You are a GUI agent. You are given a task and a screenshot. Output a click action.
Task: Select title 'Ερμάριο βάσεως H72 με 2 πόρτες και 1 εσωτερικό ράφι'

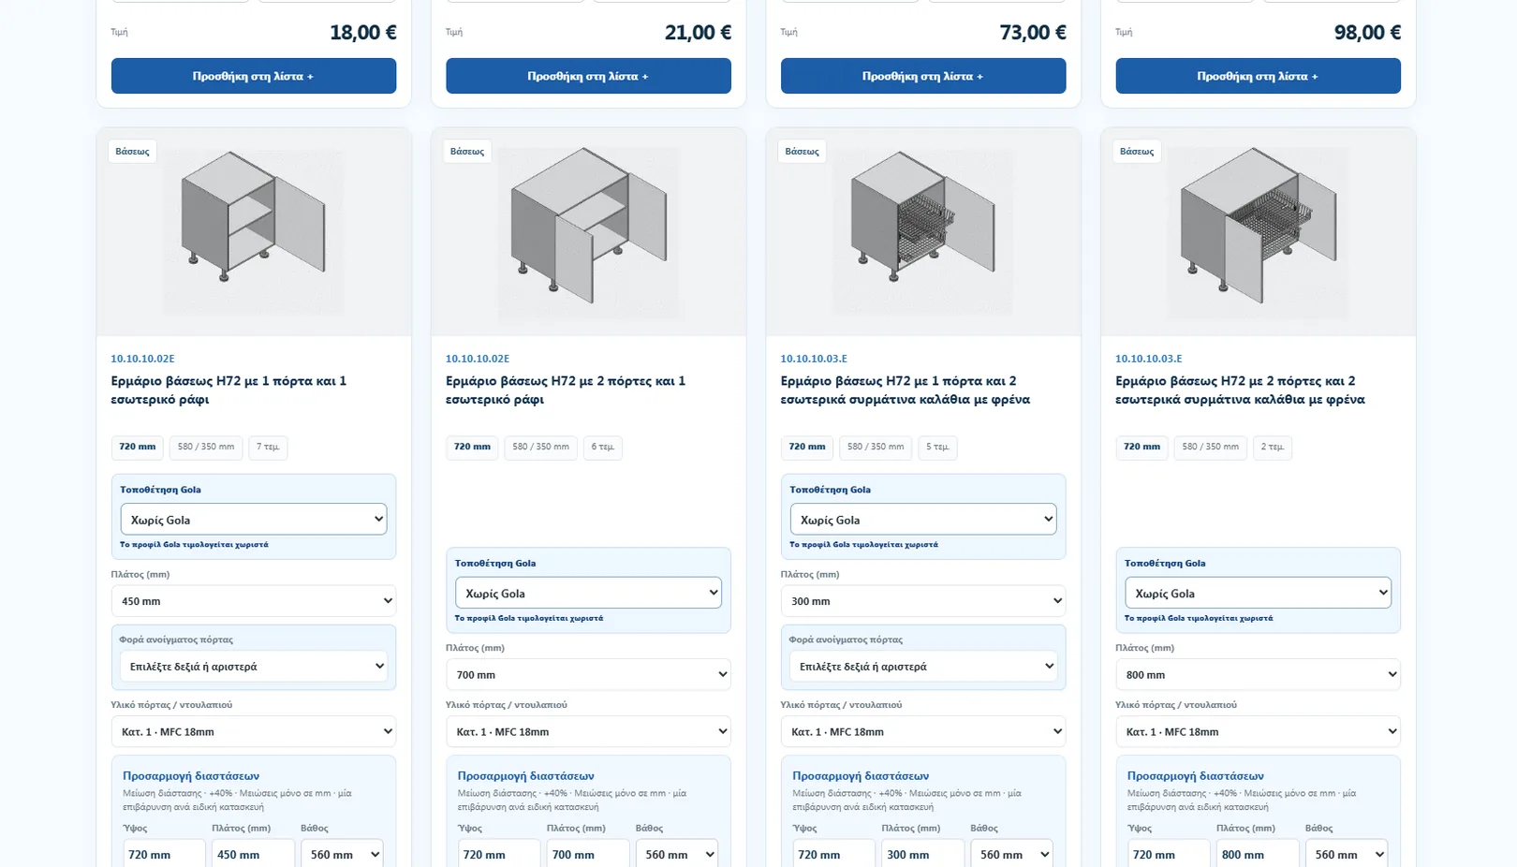click(x=566, y=389)
